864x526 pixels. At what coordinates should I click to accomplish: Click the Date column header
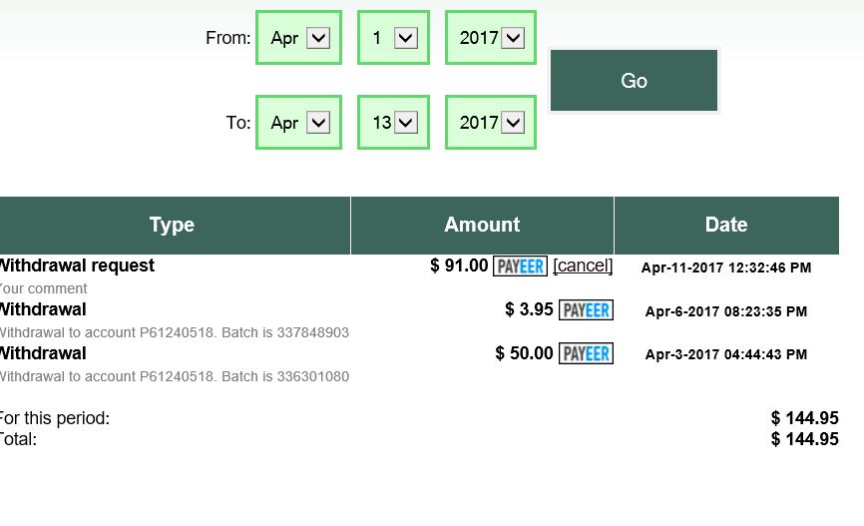[726, 225]
